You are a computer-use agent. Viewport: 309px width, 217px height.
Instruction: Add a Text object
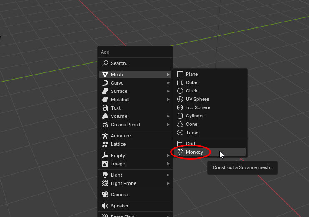pyautogui.click(x=135, y=108)
